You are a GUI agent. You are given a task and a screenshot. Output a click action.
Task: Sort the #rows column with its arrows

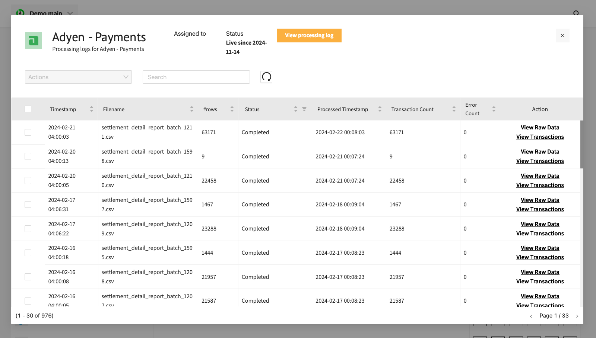click(x=232, y=109)
